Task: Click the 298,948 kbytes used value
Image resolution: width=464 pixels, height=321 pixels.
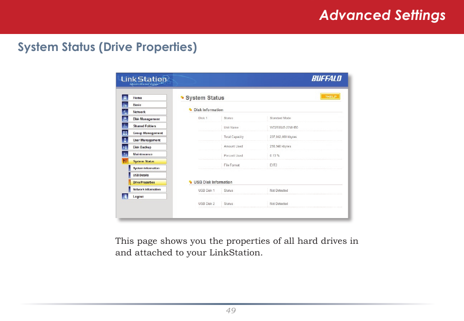Action: (280, 146)
